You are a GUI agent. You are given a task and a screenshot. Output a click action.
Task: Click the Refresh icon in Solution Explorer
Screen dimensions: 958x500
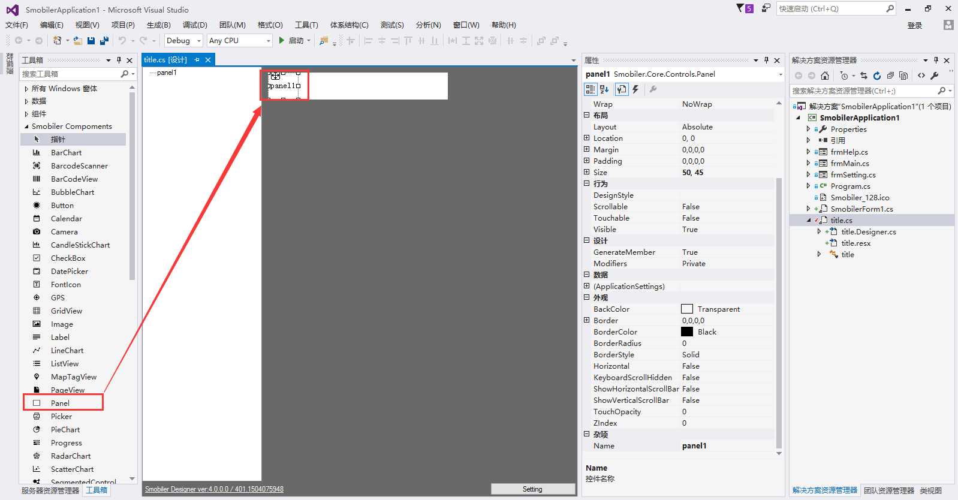pyautogui.click(x=877, y=76)
